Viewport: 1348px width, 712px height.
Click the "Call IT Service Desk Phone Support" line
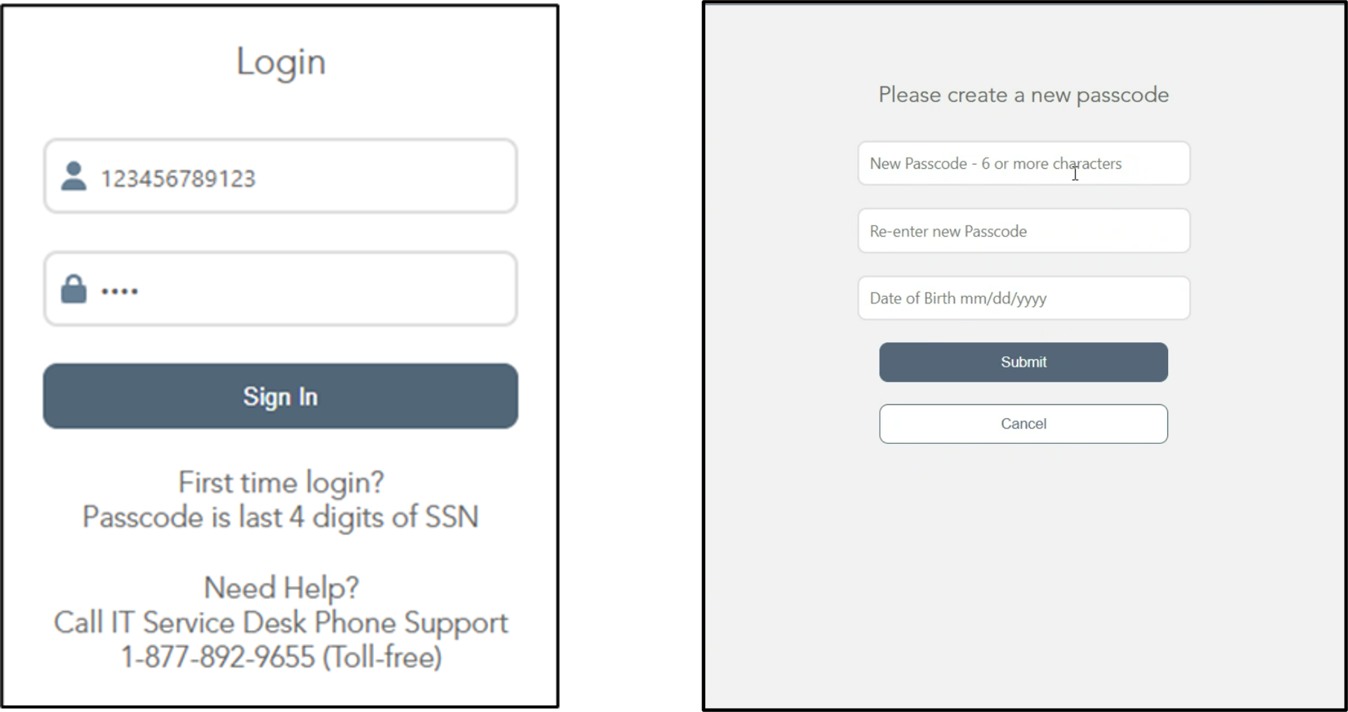pyautogui.click(x=281, y=622)
